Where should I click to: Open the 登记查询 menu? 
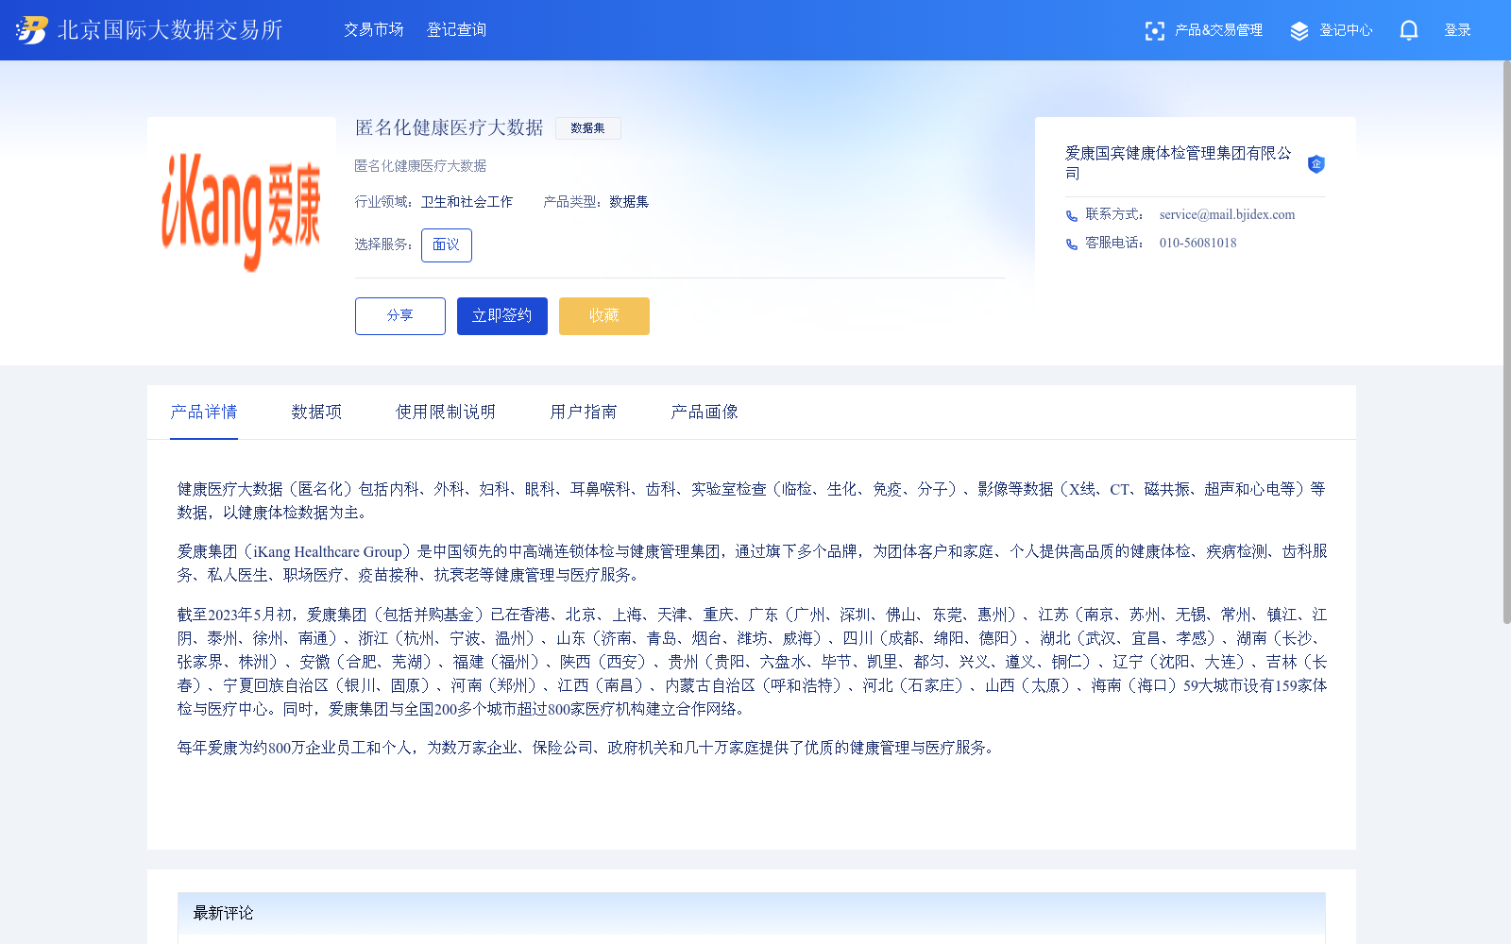coord(457,30)
